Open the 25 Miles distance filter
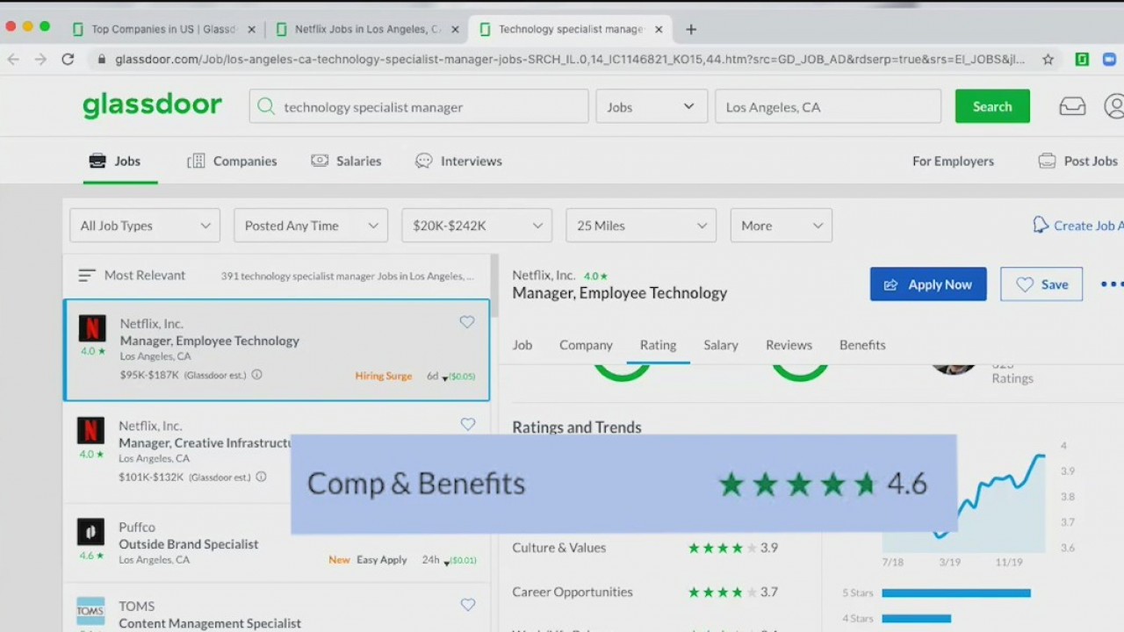1124x632 pixels. [641, 226]
